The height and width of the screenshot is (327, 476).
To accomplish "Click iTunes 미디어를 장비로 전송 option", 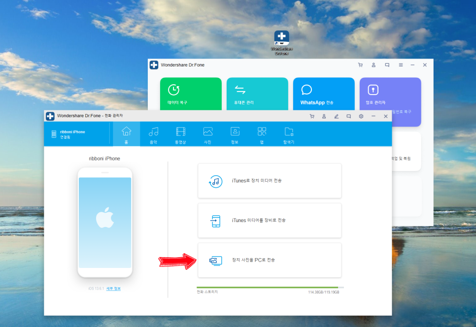I will point(270,221).
